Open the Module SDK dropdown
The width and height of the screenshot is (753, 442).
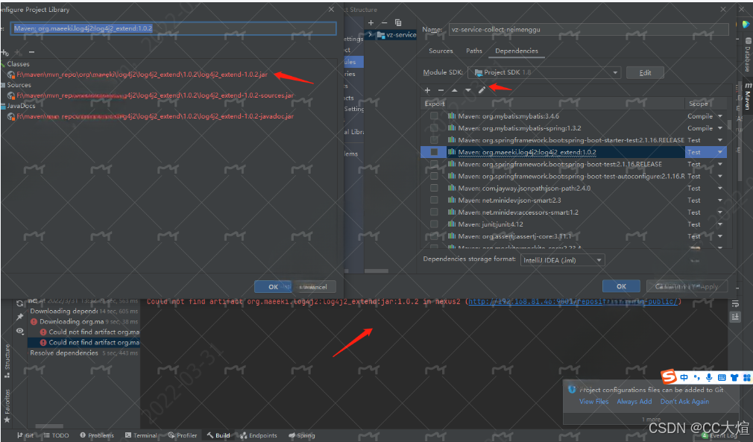point(544,72)
